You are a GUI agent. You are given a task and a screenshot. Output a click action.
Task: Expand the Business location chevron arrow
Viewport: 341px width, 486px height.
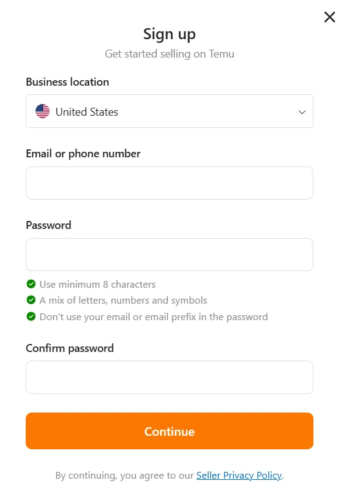[302, 112]
